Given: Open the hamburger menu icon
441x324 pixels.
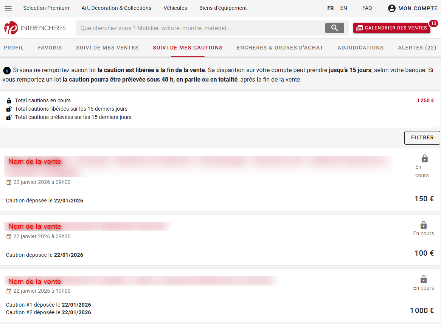Looking at the screenshot, I should click(x=8, y=8).
